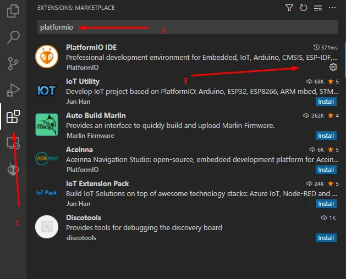
Task: Select the Auto Build Marlin title
Action: 96,115
